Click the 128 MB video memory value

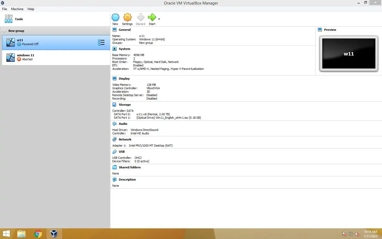coord(151,85)
